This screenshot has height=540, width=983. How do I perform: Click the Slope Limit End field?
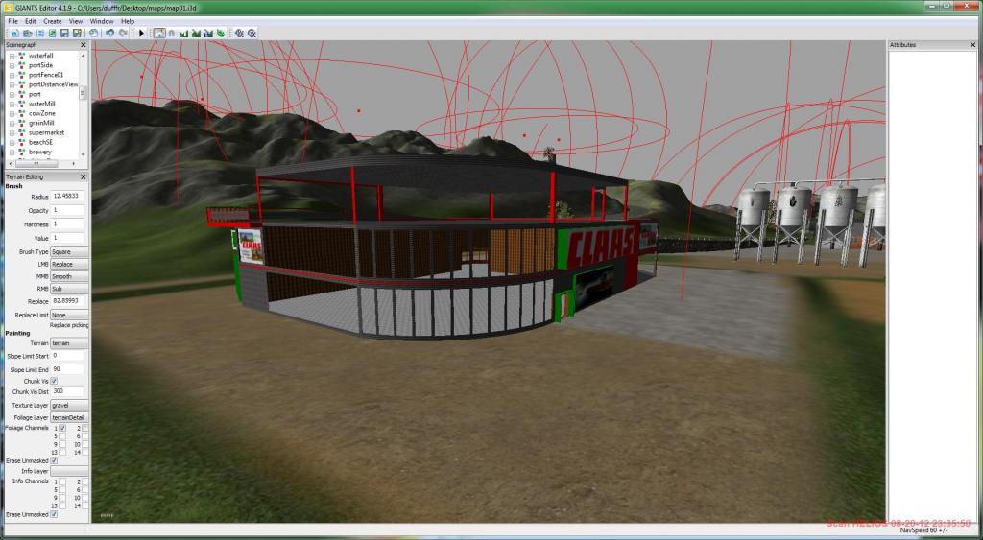[x=67, y=369]
